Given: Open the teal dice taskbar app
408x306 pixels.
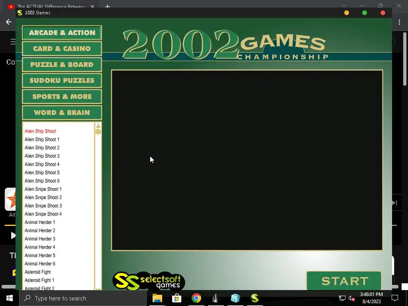Looking at the screenshot, I should click(x=235, y=298).
